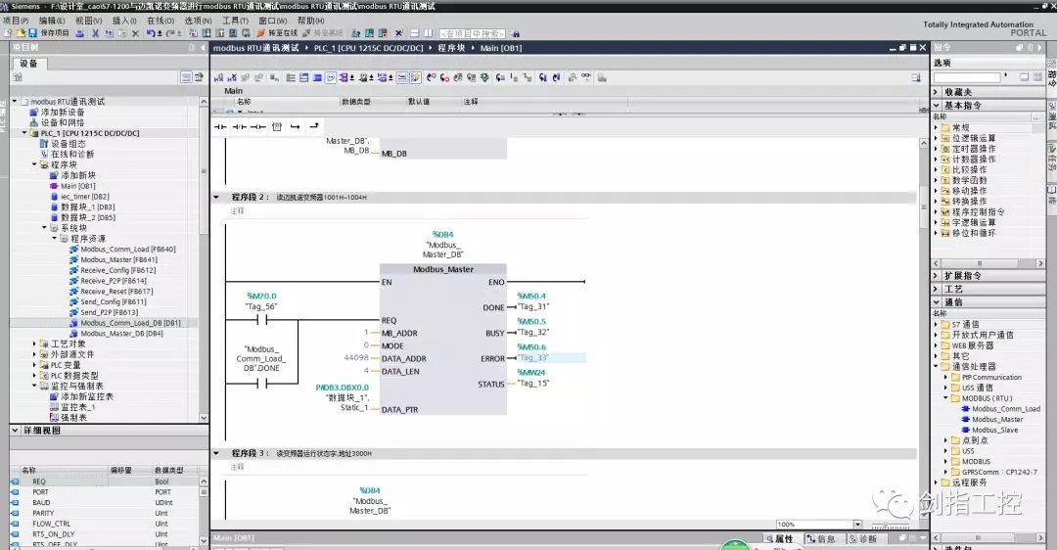1057x550 pixels.
Task: Click the Cut scissors icon in toolbar
Action: 95,33
